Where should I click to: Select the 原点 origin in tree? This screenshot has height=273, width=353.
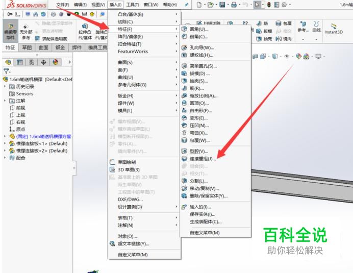(17, 129)
